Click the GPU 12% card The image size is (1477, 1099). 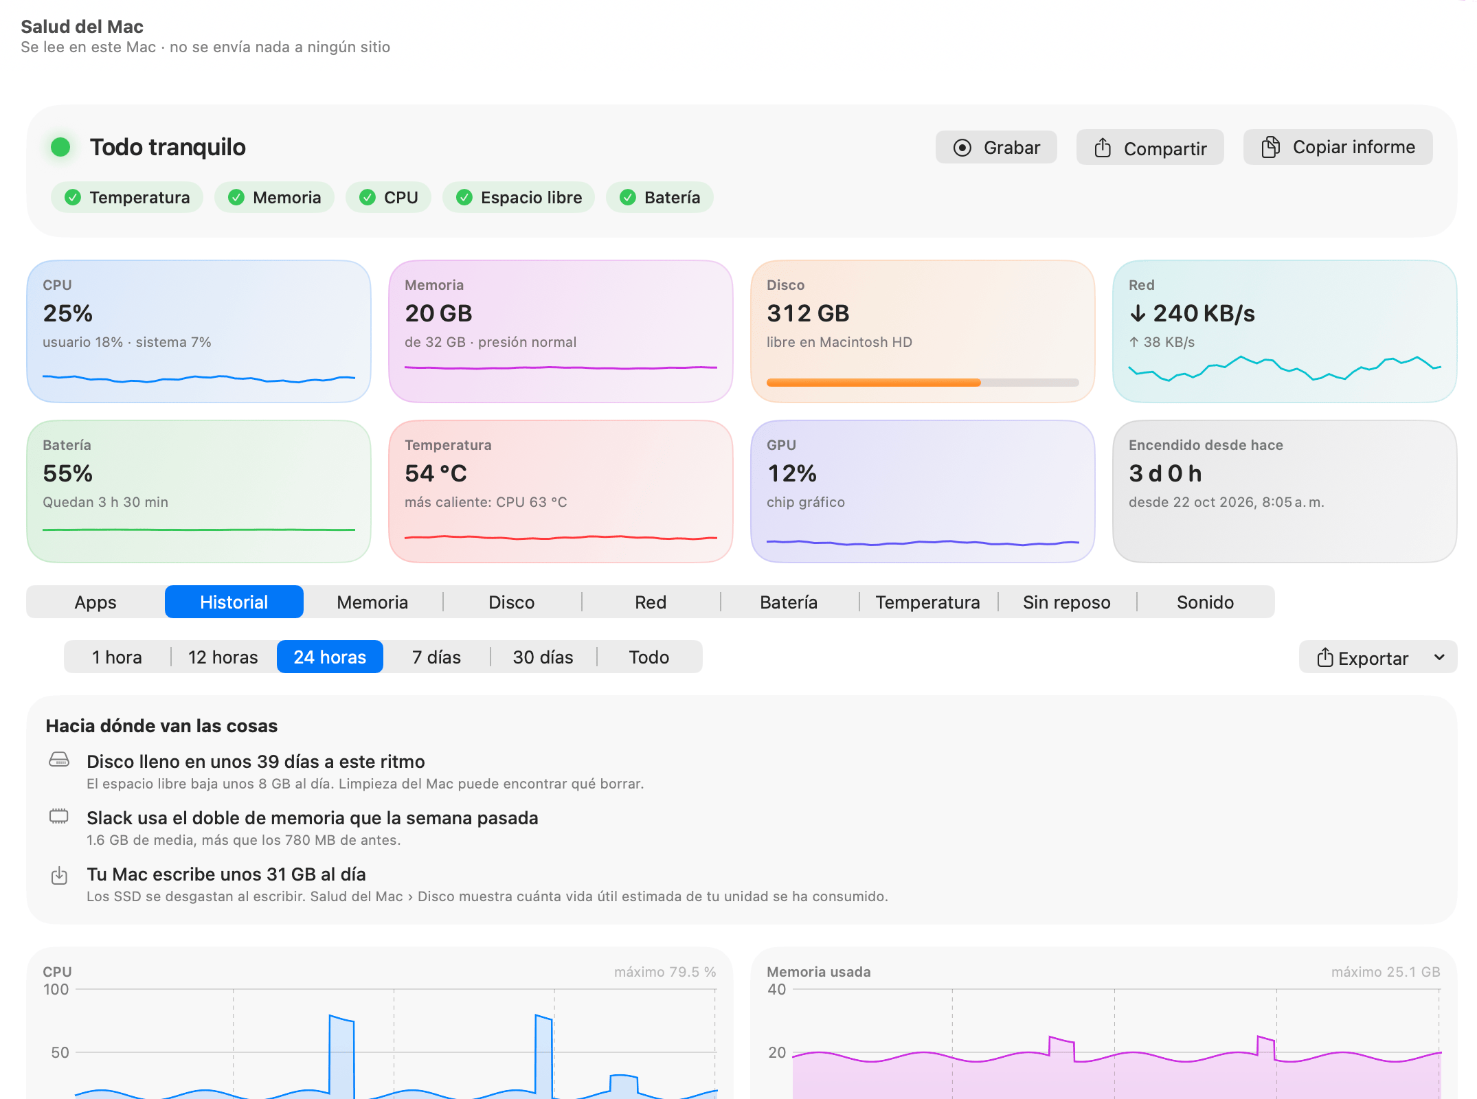[923, 491]
